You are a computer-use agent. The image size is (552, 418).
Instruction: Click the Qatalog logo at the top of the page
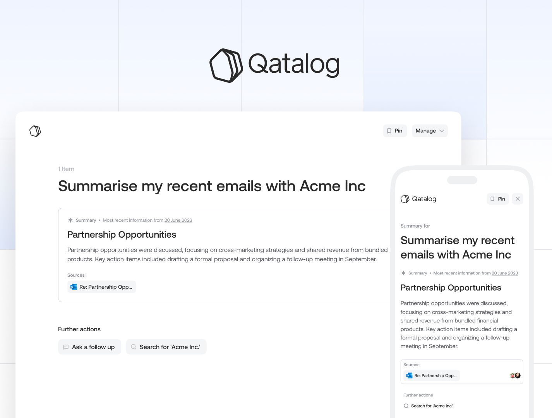click(x=274, y=65)
